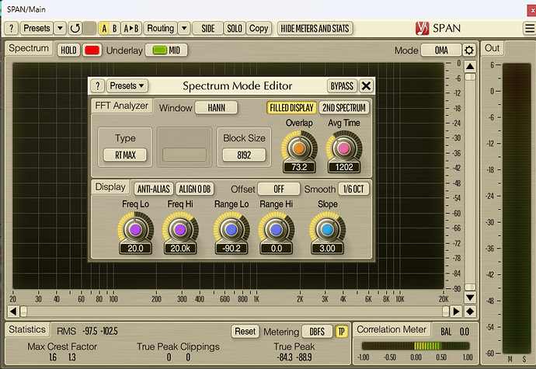Select the Display tab
This screenshot has width=536, height=369.
click(x=110, y=187)
